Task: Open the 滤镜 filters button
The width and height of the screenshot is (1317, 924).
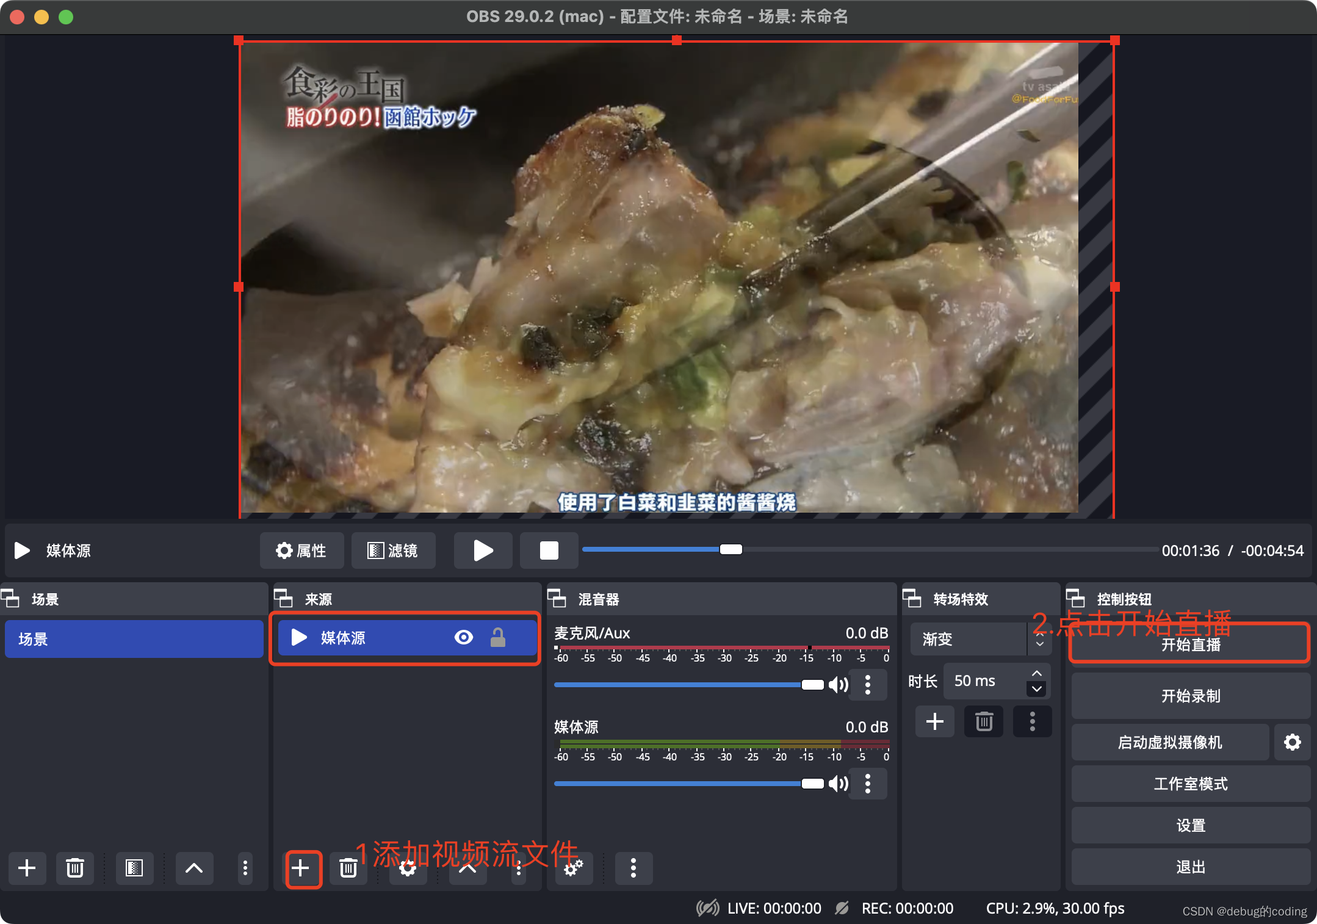Action: click(x=393, y=550)
